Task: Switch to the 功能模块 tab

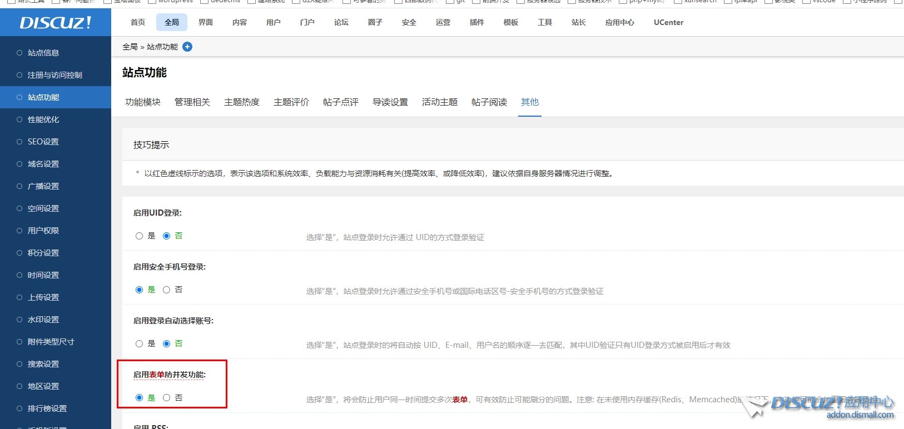Action: point(143,102)
